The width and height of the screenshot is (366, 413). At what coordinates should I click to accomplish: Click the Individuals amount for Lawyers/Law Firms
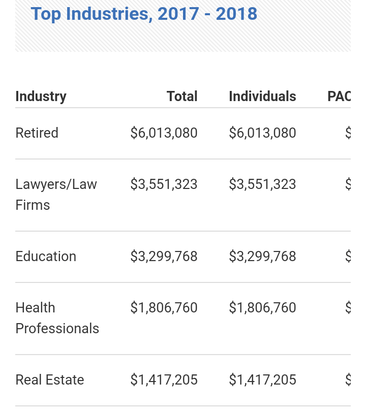tap(262, 184)
